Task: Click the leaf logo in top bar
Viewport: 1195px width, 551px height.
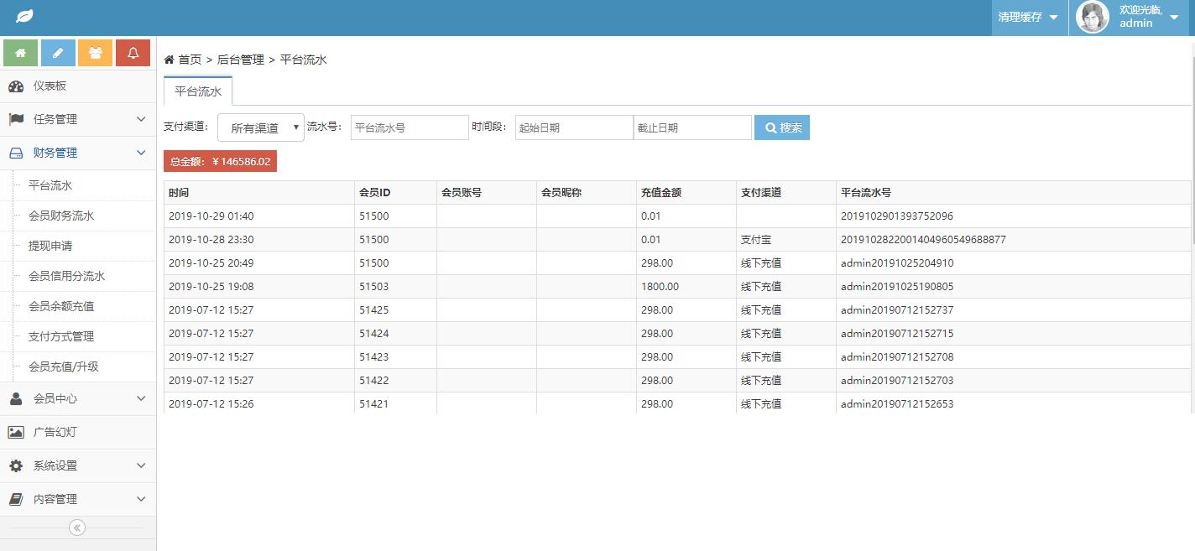Action: coord(23,17)
